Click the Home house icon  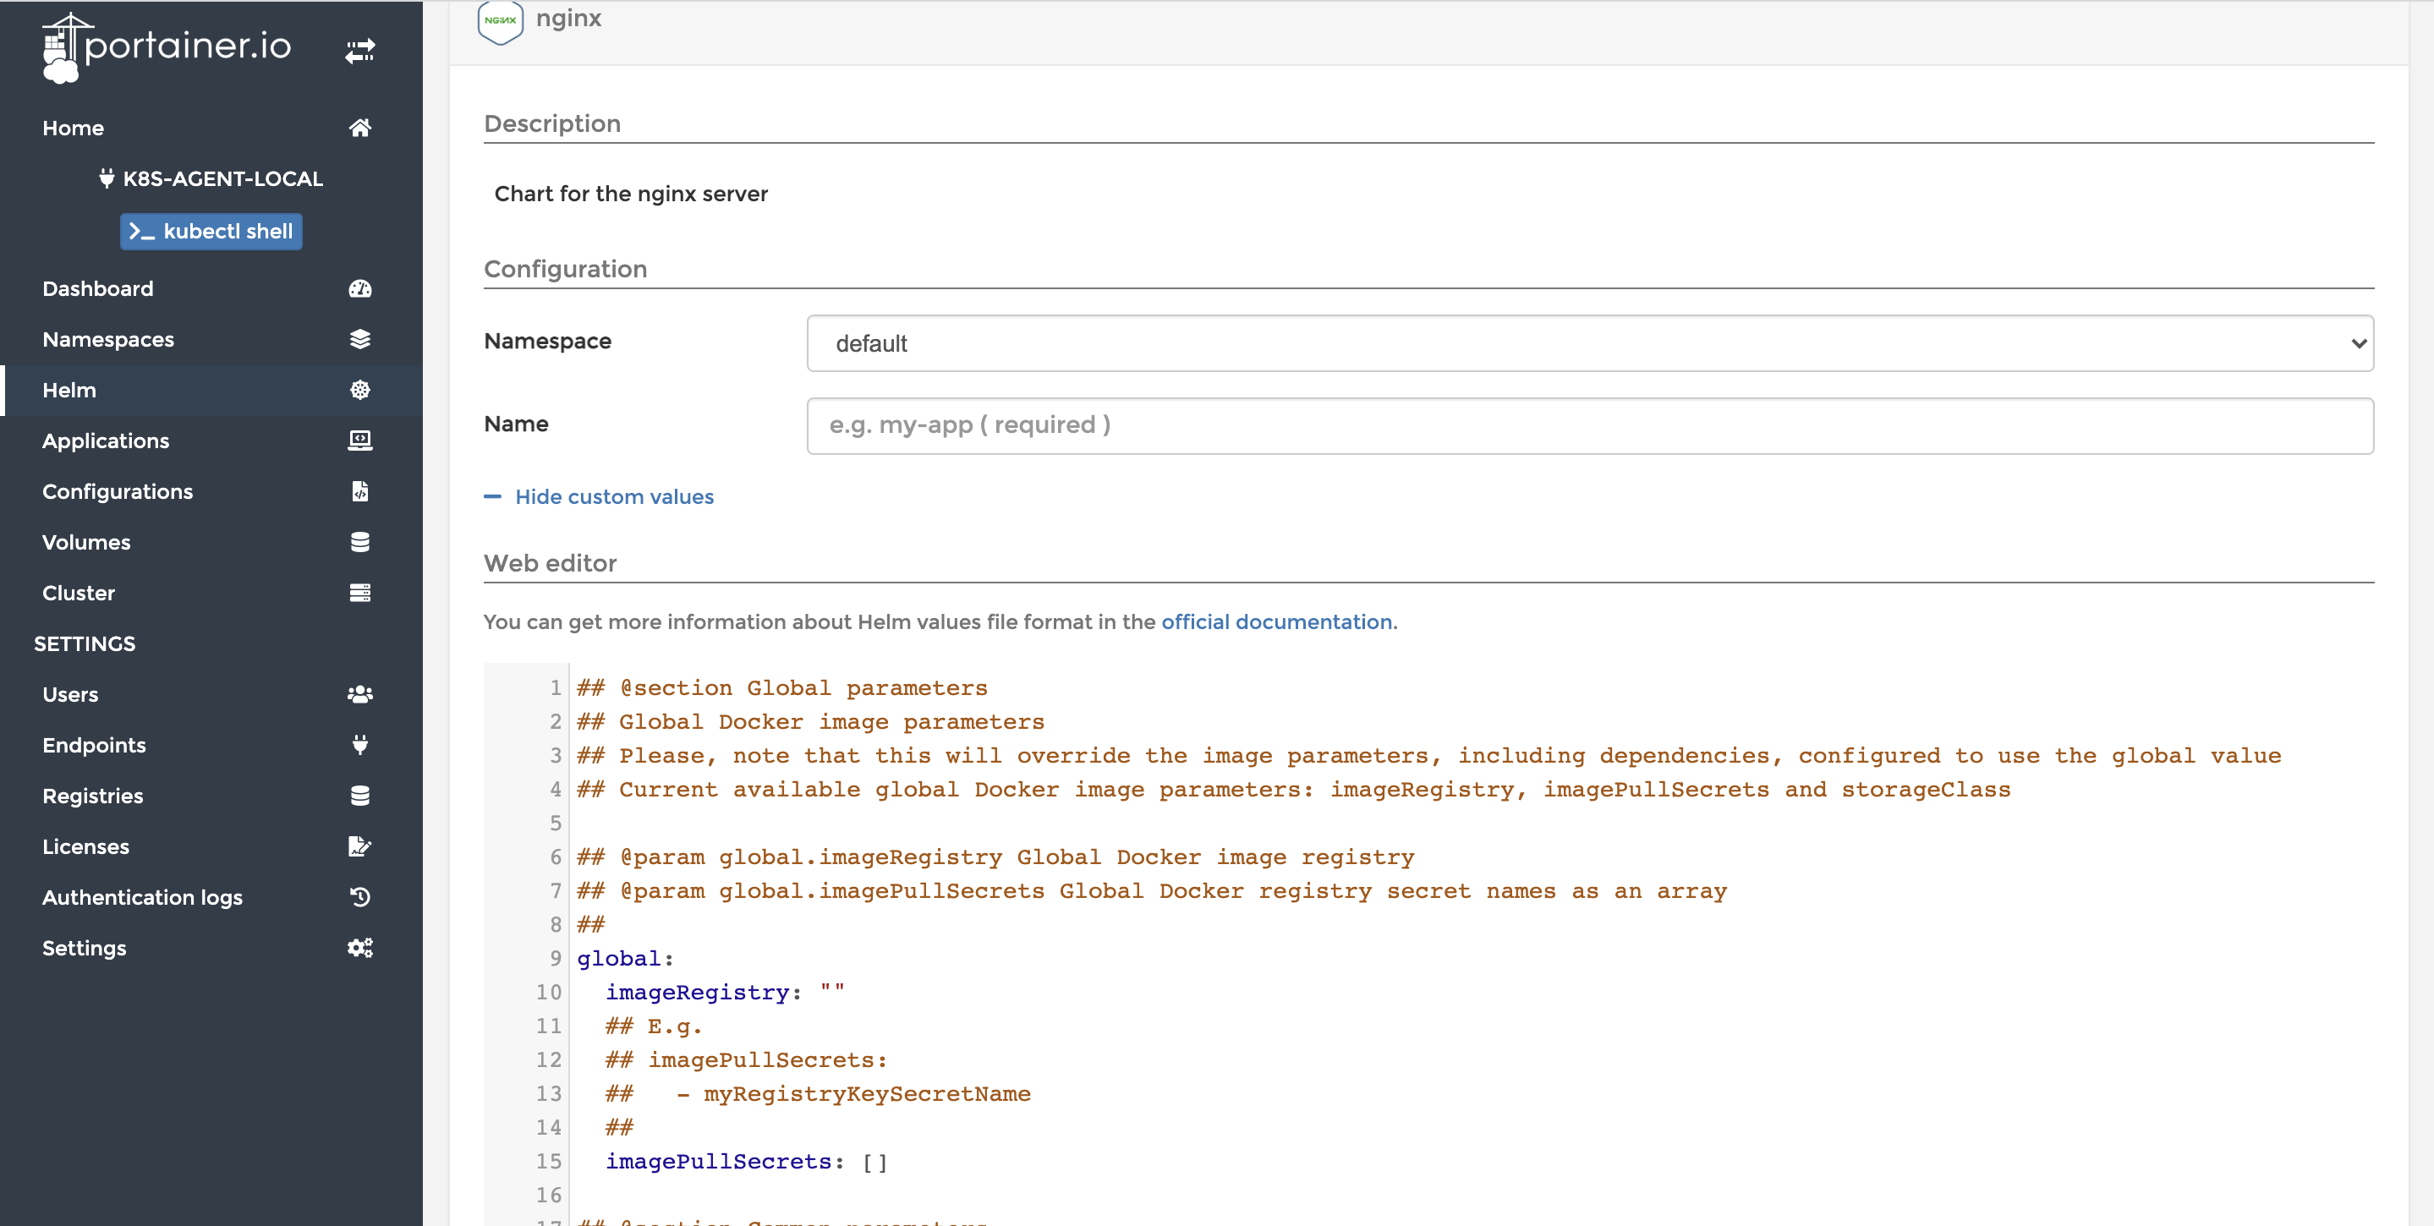(x=360, y=128)
